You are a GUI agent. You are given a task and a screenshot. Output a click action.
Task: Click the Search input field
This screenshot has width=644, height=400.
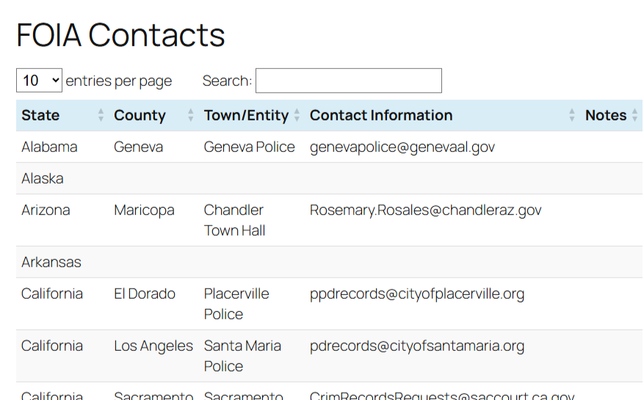349,81
